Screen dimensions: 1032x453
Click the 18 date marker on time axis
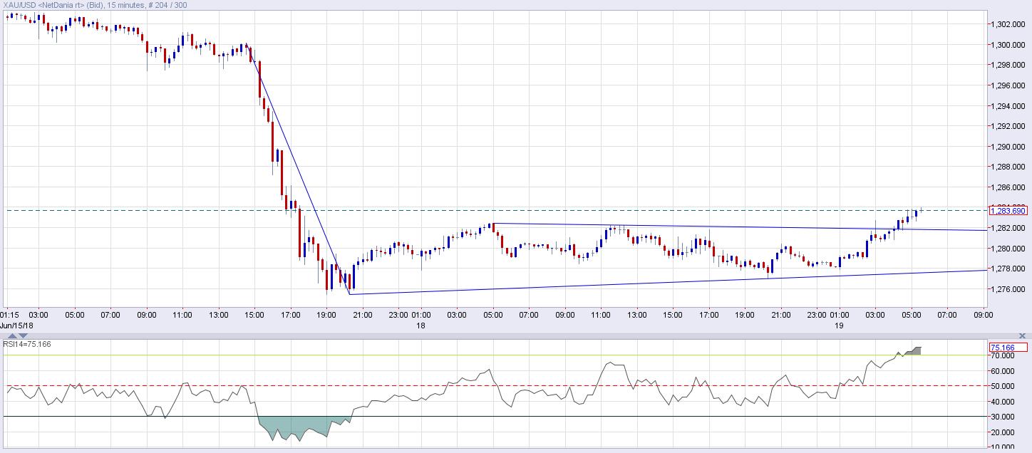420,326
